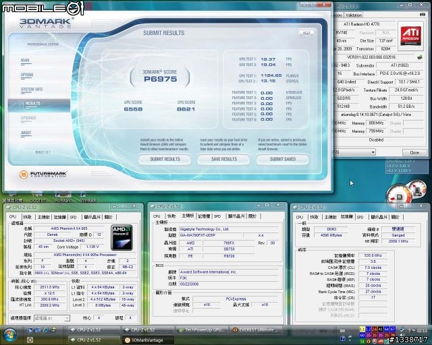
Task: Select SPD tab in left CPU-Z window
Action: point(73,217)
